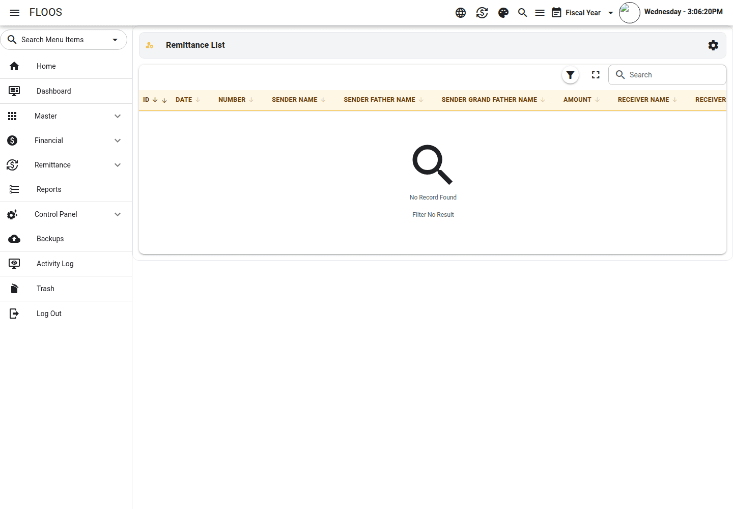
Task: Expand the Financial menu chevron
Action: click(x=118, y=140)
